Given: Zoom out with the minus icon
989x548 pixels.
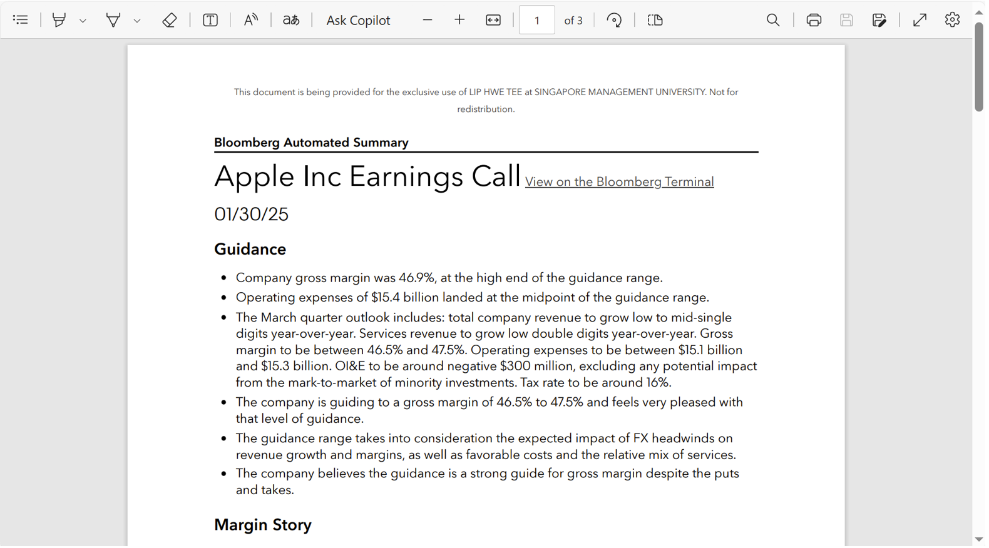Looking at the screenshot, I should [428, 20].
